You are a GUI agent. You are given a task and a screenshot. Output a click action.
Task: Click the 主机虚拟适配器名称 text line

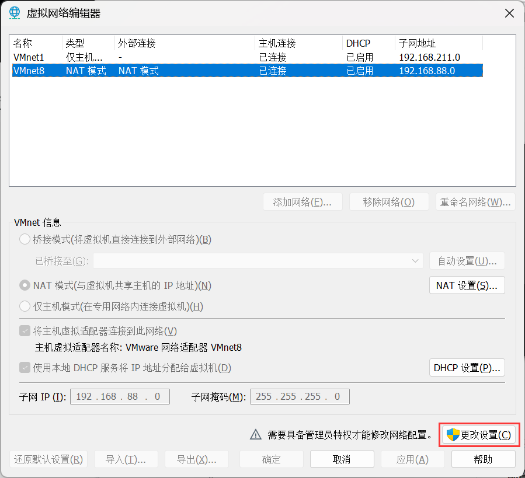(138, 347)
